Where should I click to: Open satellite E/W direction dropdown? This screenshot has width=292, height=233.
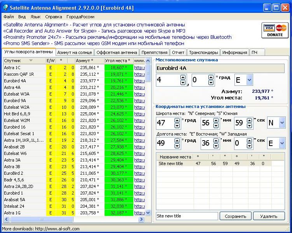249,80
